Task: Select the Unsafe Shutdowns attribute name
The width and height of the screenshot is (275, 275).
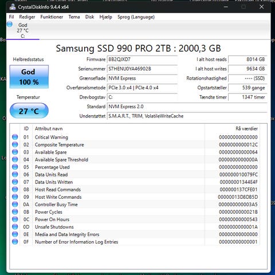Action: tap(54, 227)
